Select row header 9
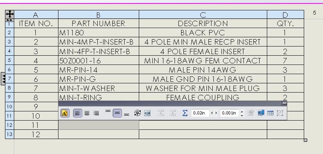Image resolution: width=323 pixels, height=154 pixels. click(10, 97)
